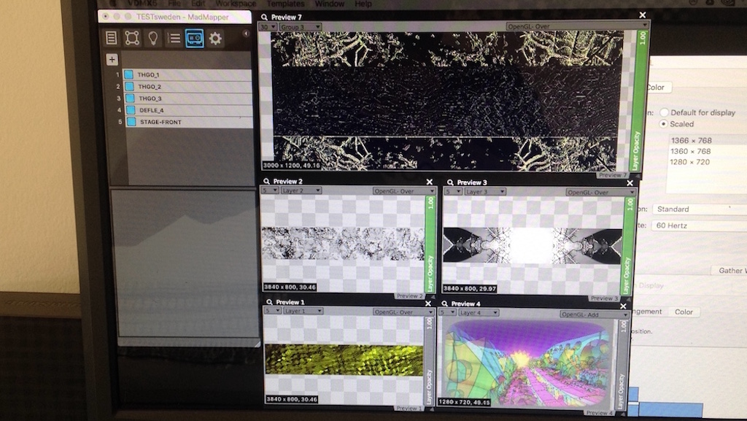The height and width of the screenshot is (421, 747).
Task: Choose the 1280 × 720 resolution
Action: point(690,162)
